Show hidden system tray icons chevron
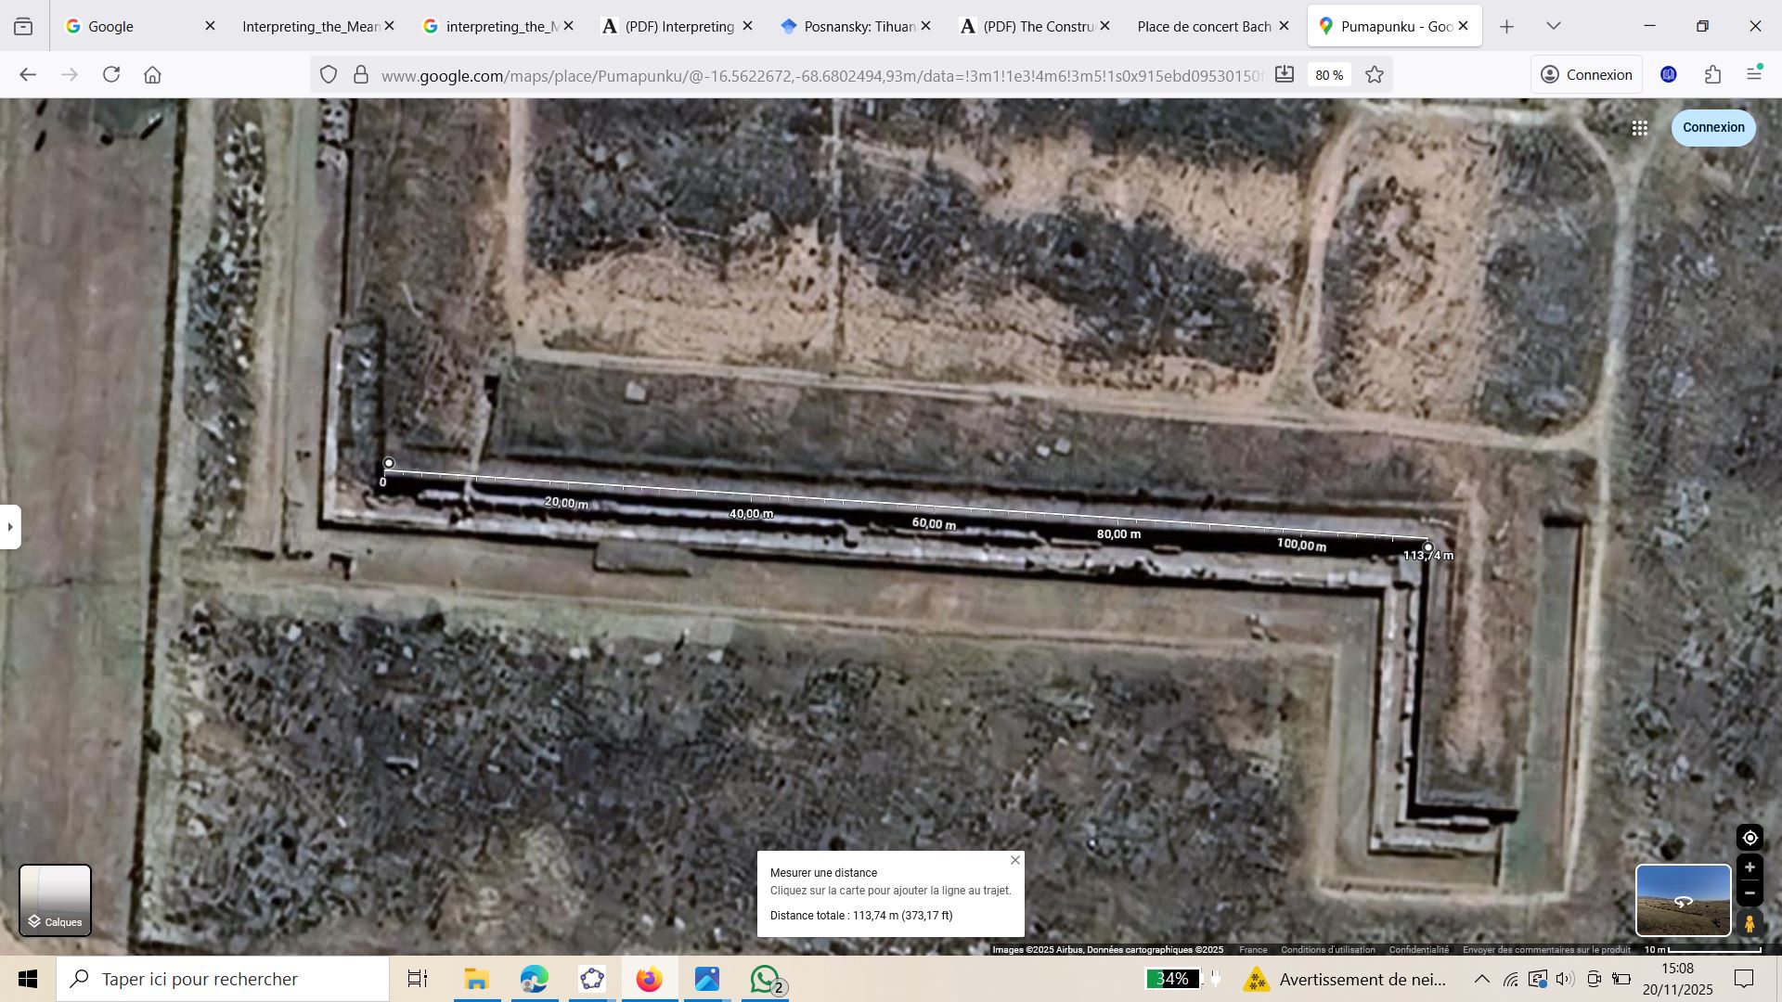 coord(1481,979)
